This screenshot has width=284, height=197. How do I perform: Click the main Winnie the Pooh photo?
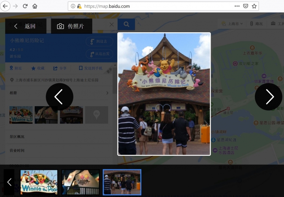coord(164,94)
